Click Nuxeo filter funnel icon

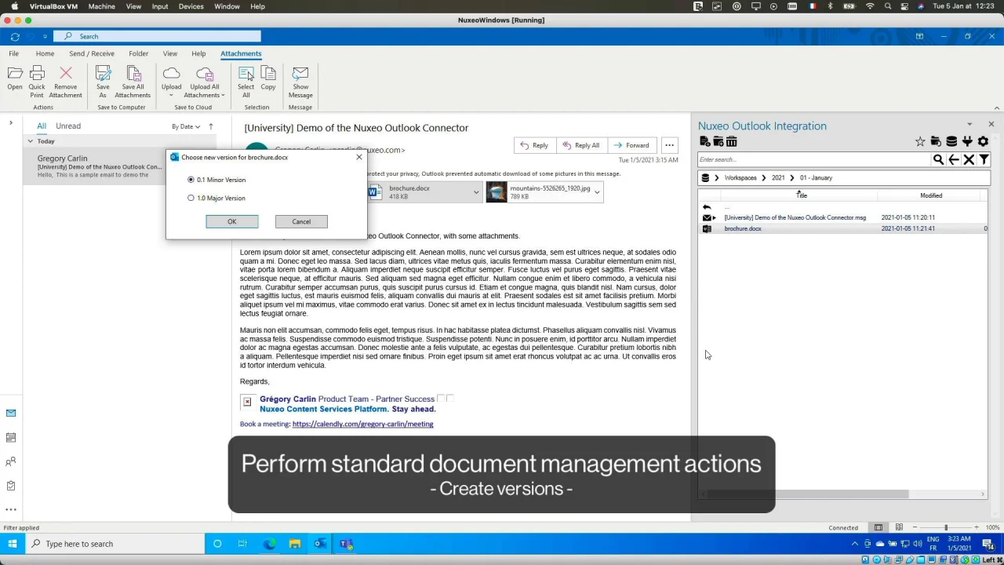984,160
